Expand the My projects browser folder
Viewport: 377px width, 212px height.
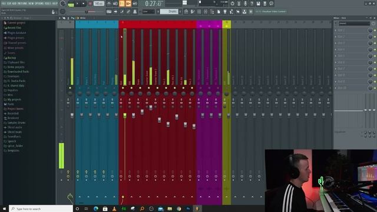click(x=14, y=100)
